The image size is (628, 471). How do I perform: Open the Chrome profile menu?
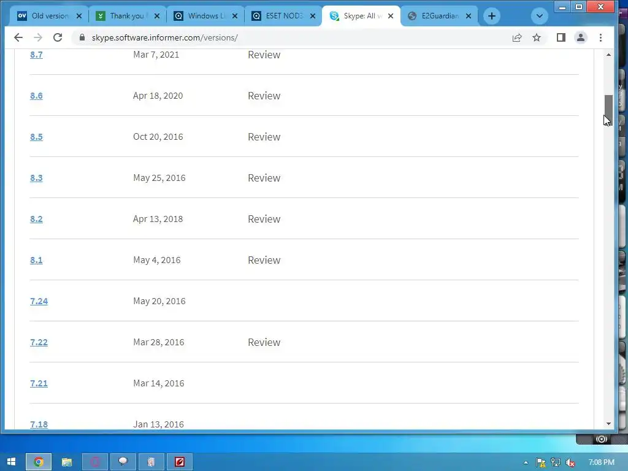[580, 37]
